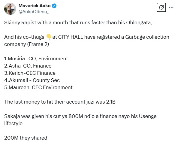Click the Maverick Aoko display name
The width and height of the screenshot is (178, 145).
point(35,6)
